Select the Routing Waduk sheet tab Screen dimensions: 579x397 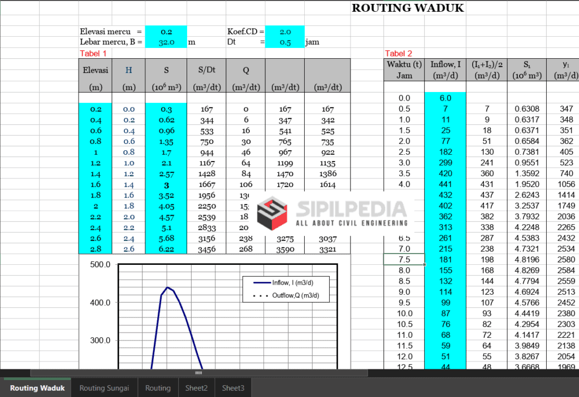(37, 388)
